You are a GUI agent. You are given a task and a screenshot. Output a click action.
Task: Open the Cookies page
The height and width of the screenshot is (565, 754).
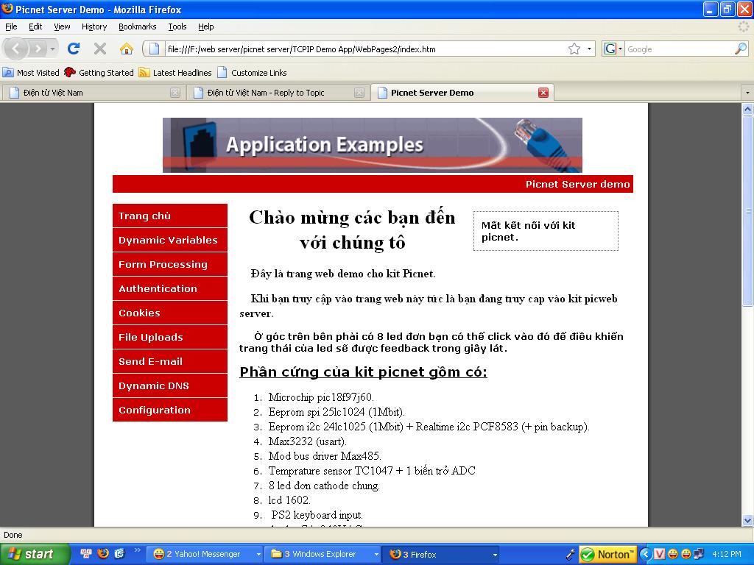pos(170,313)
